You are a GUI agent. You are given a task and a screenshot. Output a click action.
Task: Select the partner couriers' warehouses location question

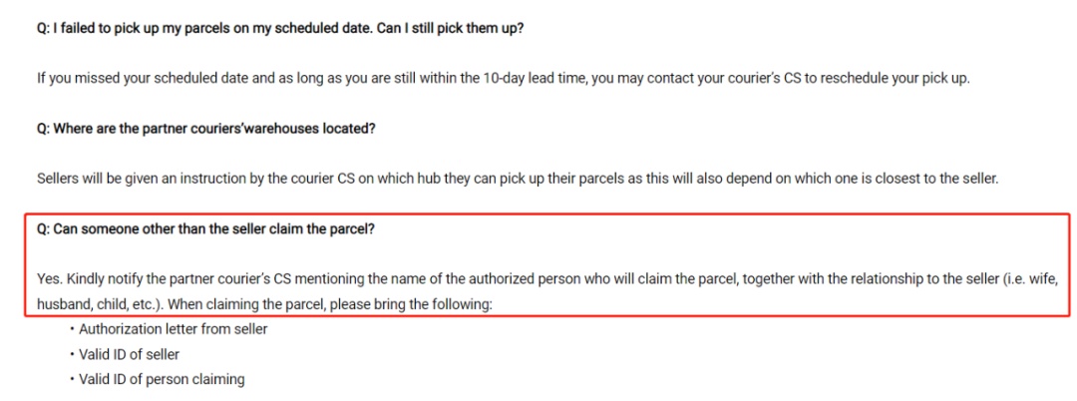[206, 129]
